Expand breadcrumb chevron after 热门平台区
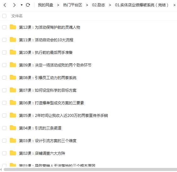177x172 pixels. pyautogui.click(x=87, y=5)
